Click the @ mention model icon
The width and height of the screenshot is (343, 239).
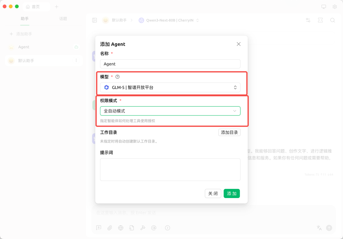coord(154,228)
